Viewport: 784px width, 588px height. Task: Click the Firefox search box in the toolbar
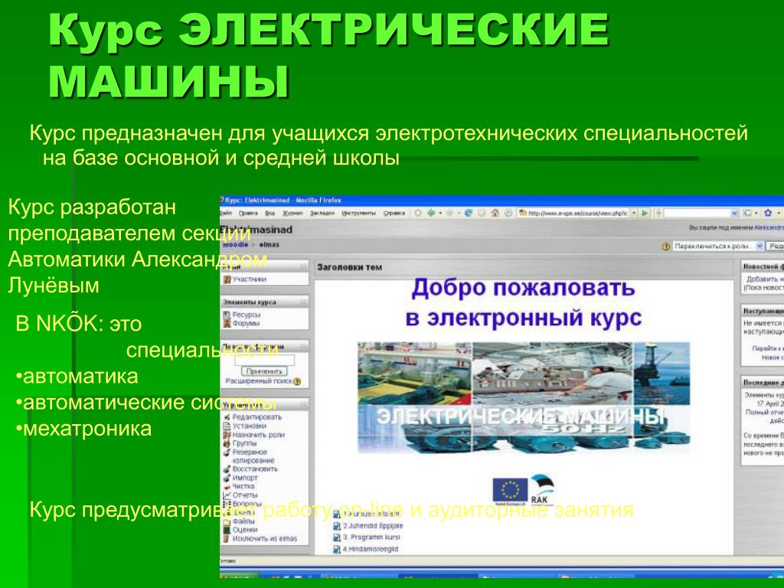pos(696,214)
